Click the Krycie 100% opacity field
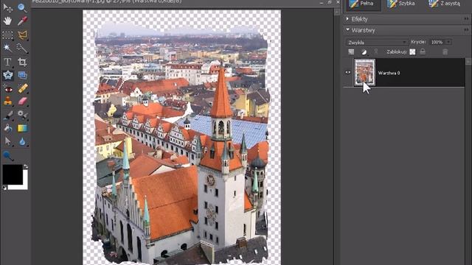Image resolution: width=472 pixels, height=265 pixels. click(x=437, y=43)
